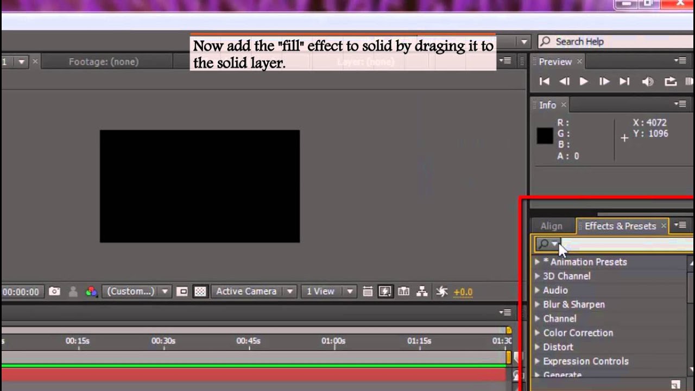The height and width of the screenshot is (391, 695).
Task: Expand the Blur & Sharpen category
Action: [537, 304]
